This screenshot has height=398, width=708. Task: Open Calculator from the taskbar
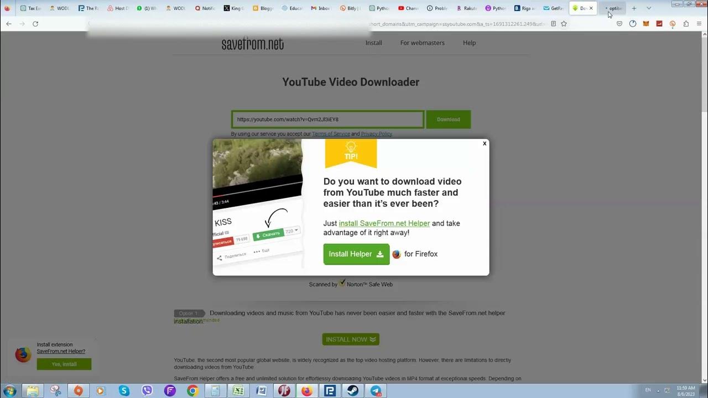coord(215,391)
